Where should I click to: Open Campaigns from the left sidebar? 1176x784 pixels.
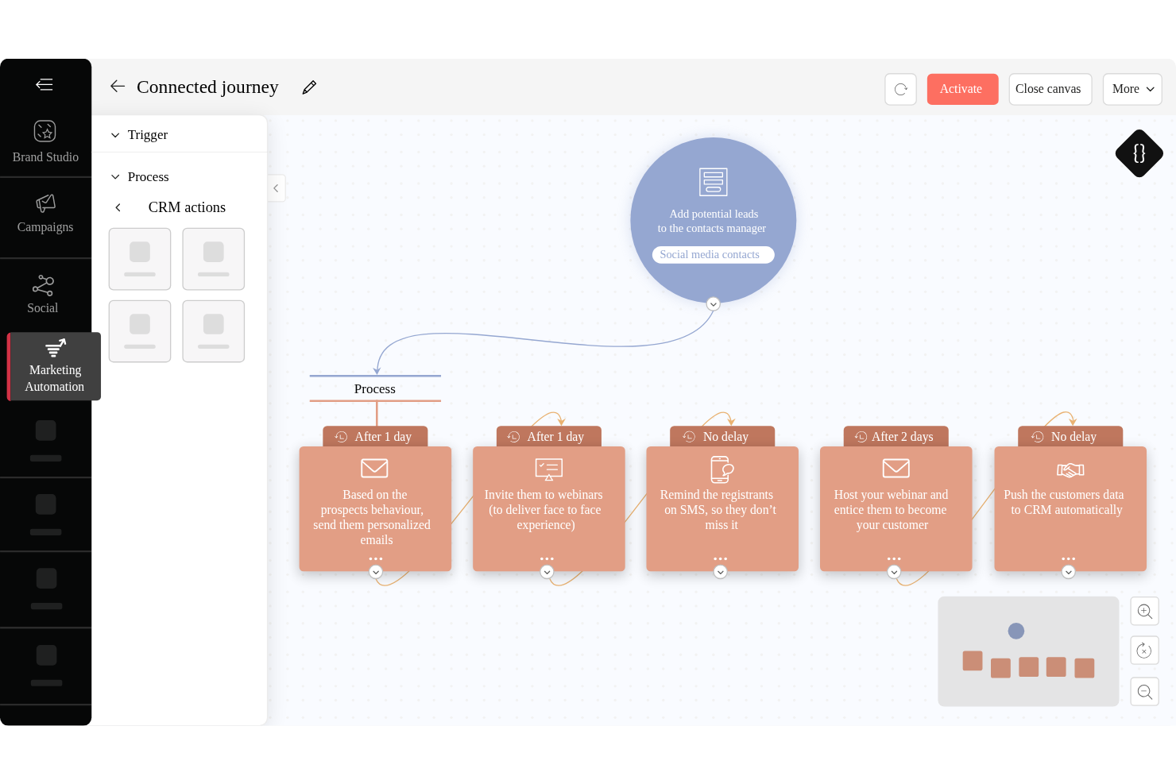tap(45, 204)
